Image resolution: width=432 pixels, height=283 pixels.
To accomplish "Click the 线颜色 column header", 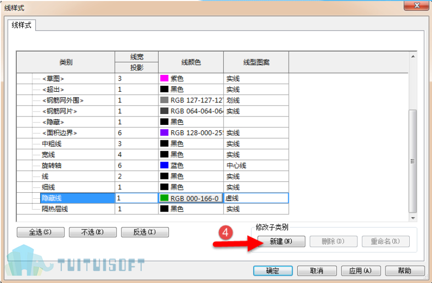I will [191, 62].
